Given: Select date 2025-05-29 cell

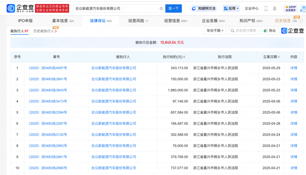Looking at the screenshot, I should [x=271, y=68].
